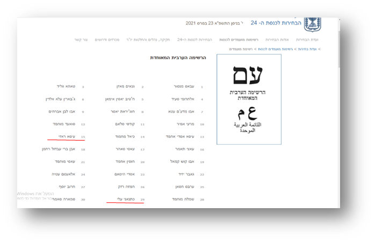Open the הבחירות לכנסת ה-24 menu item
The height and width of the screenshot is (243, 375).
click(x=194, y=40)
